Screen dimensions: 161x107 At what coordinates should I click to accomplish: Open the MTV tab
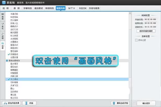coord(72,8)
